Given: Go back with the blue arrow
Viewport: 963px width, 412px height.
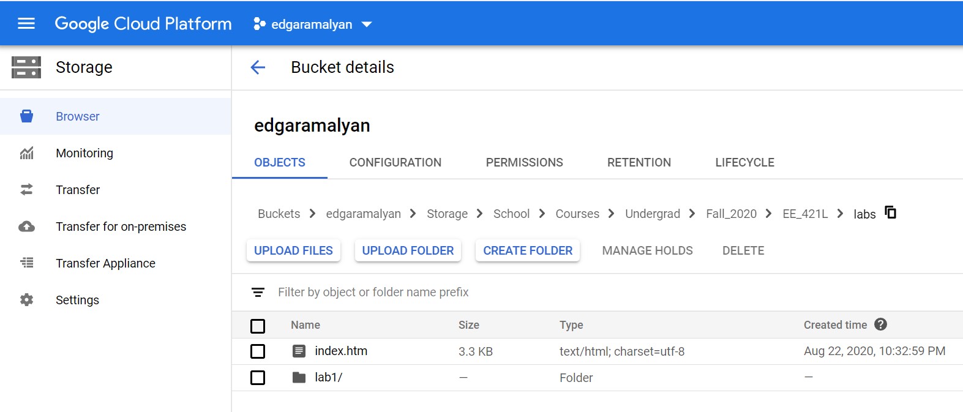Looking at the screenshot, I should pyautogui.click(x=258, y=67).
